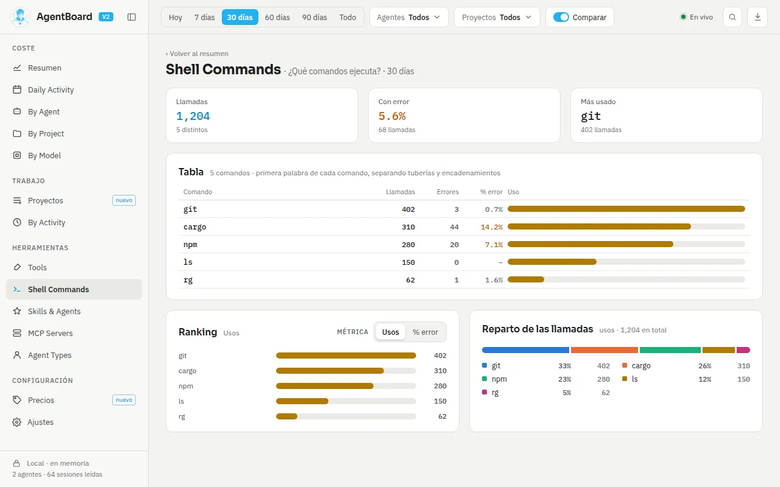
Task: Click the V2 version badge
Action: coord(106,17)
